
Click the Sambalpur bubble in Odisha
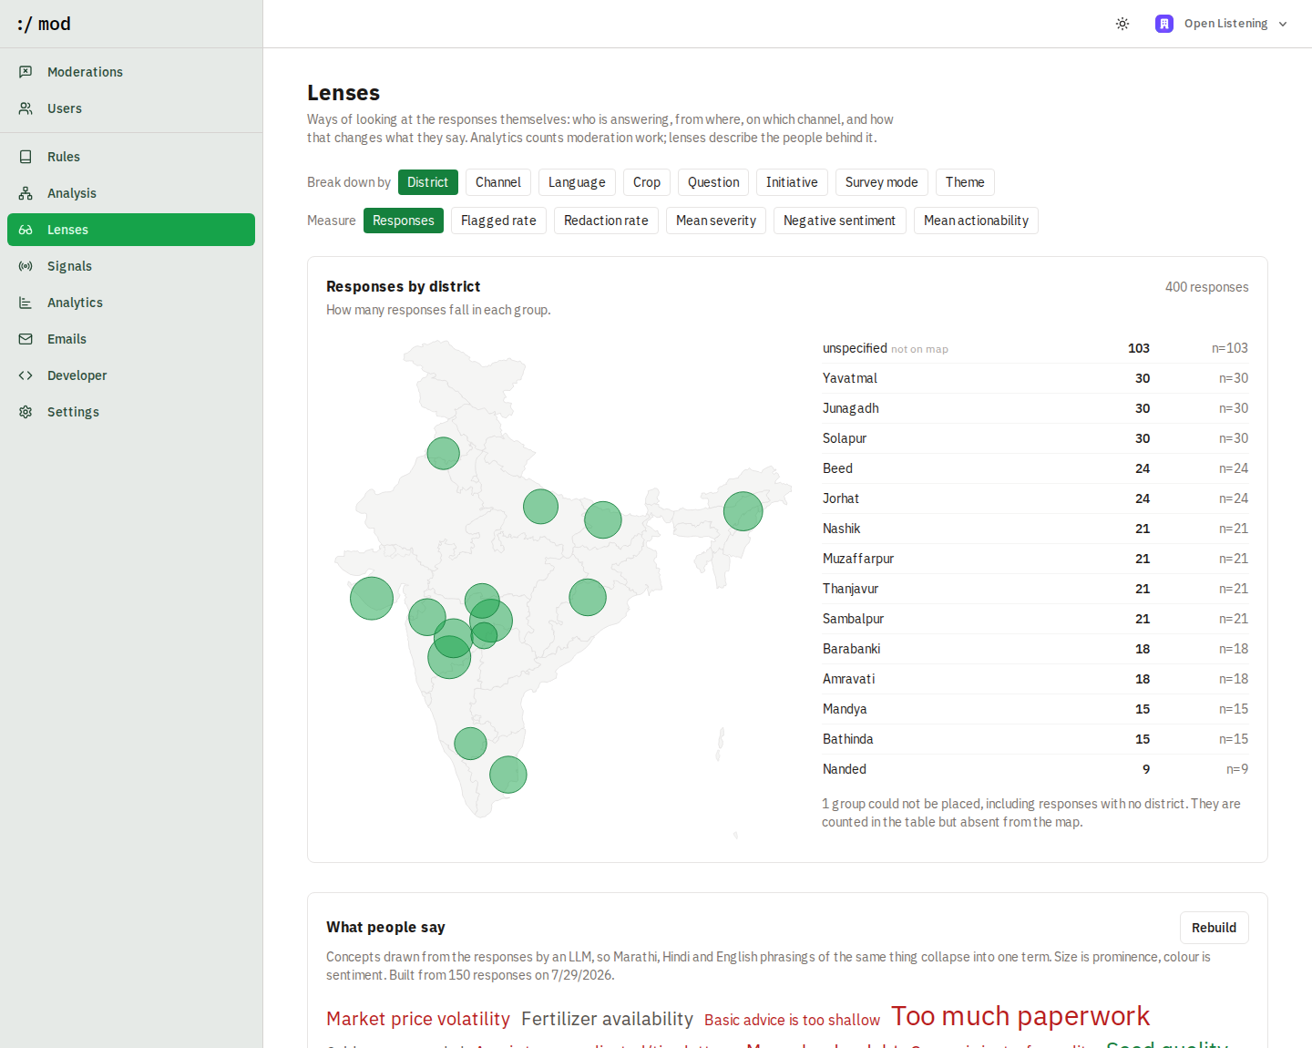588,597
